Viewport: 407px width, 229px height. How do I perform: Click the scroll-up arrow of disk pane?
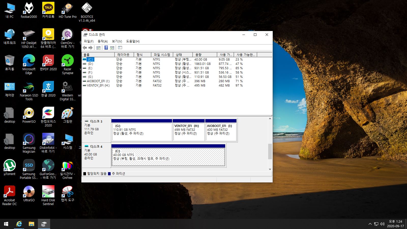click(270, 119)
